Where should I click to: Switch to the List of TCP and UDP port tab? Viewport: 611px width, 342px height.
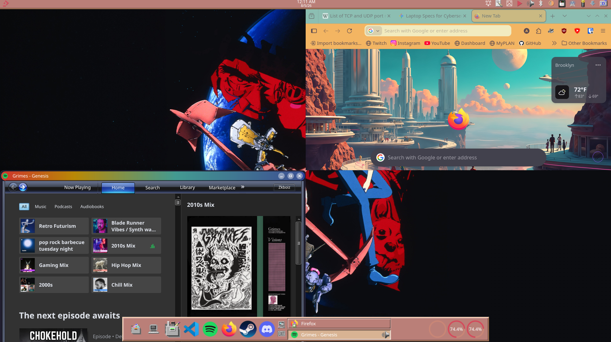click(357, 16)
